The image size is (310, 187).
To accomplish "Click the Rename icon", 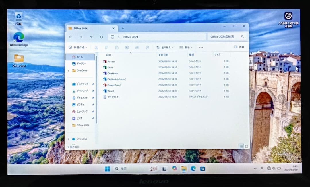I will point(127,47).
